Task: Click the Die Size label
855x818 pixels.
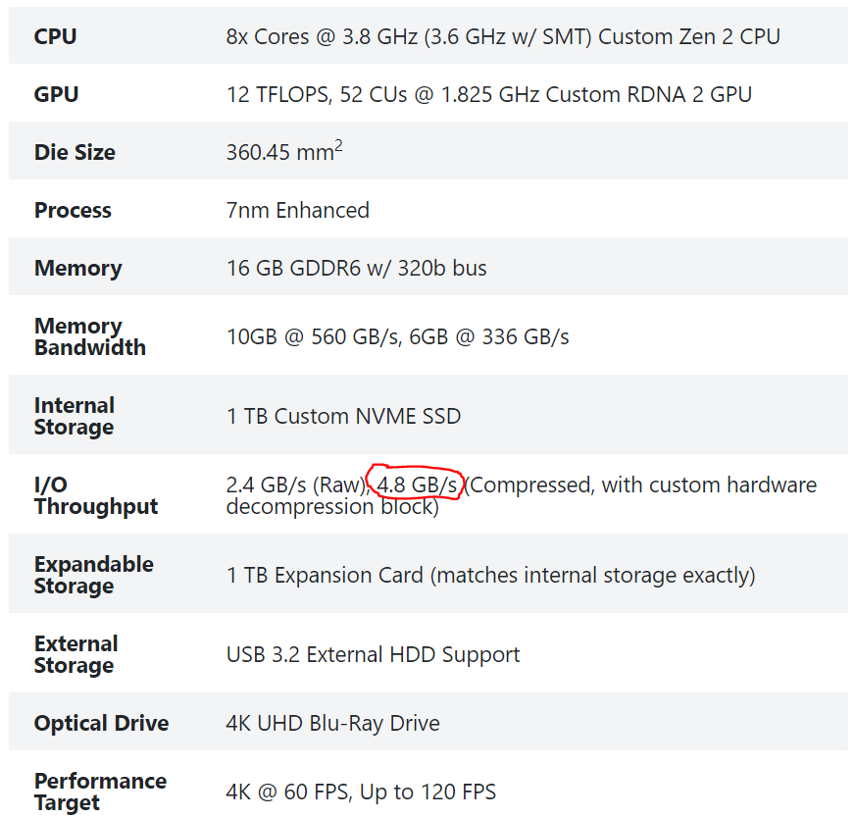Action: pos(75,153)
